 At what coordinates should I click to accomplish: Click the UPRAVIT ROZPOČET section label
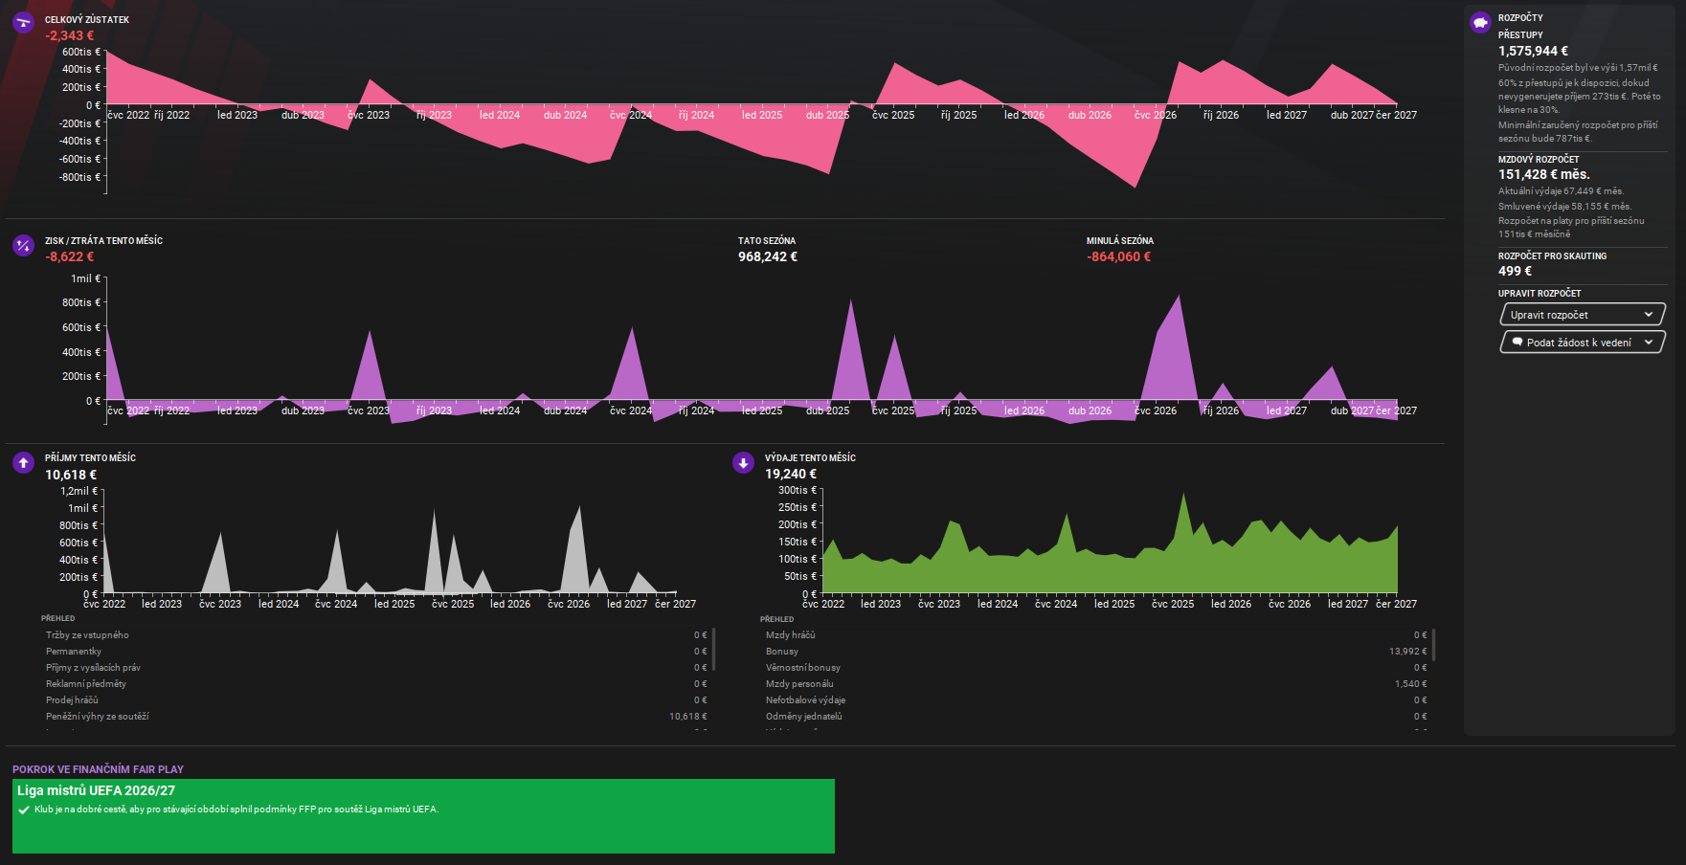pos(1540,294)
